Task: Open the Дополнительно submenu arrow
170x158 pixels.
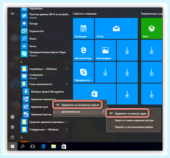Action: pyautogui.click(x=103, y=111)
